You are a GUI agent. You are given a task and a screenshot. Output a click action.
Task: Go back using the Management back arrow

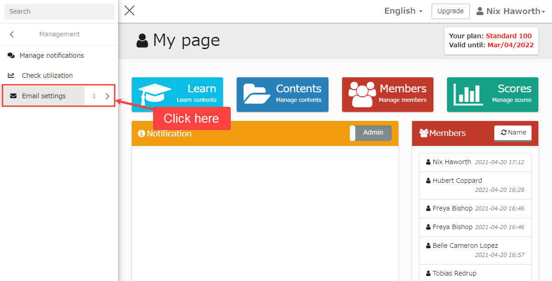tap(12, 34)
